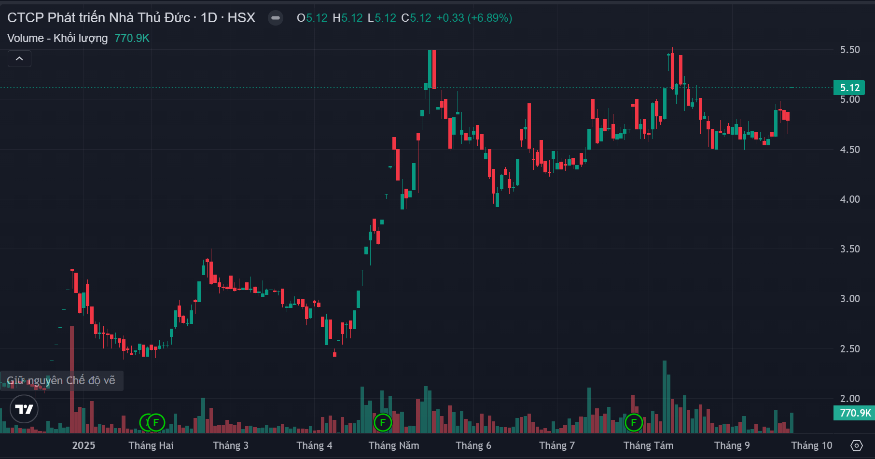
Task: Click the change value +0.33 (+6.89%)
Action: (474, 18)
